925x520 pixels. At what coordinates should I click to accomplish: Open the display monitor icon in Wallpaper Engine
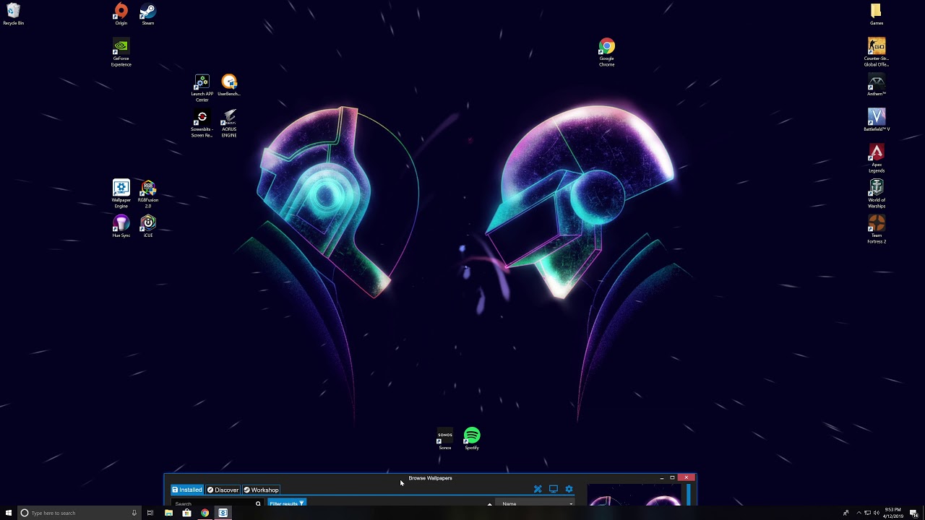click(554, 489)
